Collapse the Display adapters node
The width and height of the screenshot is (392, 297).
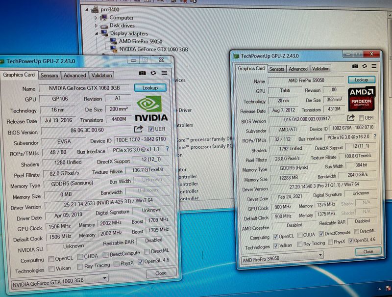click(x=97, y=33)
